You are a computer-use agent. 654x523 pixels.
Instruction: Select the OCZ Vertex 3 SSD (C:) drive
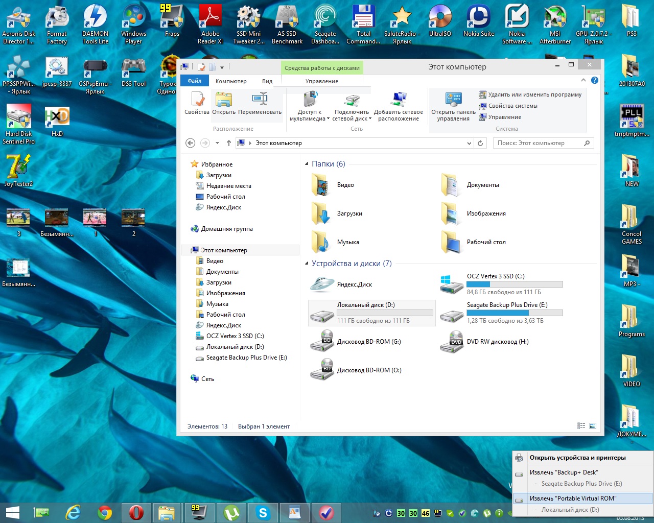(x=501, y=284)
